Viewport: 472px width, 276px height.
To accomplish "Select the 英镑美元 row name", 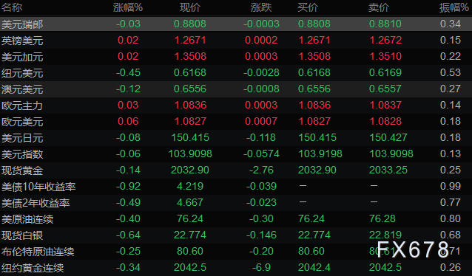I will click(x=23, y=41).
